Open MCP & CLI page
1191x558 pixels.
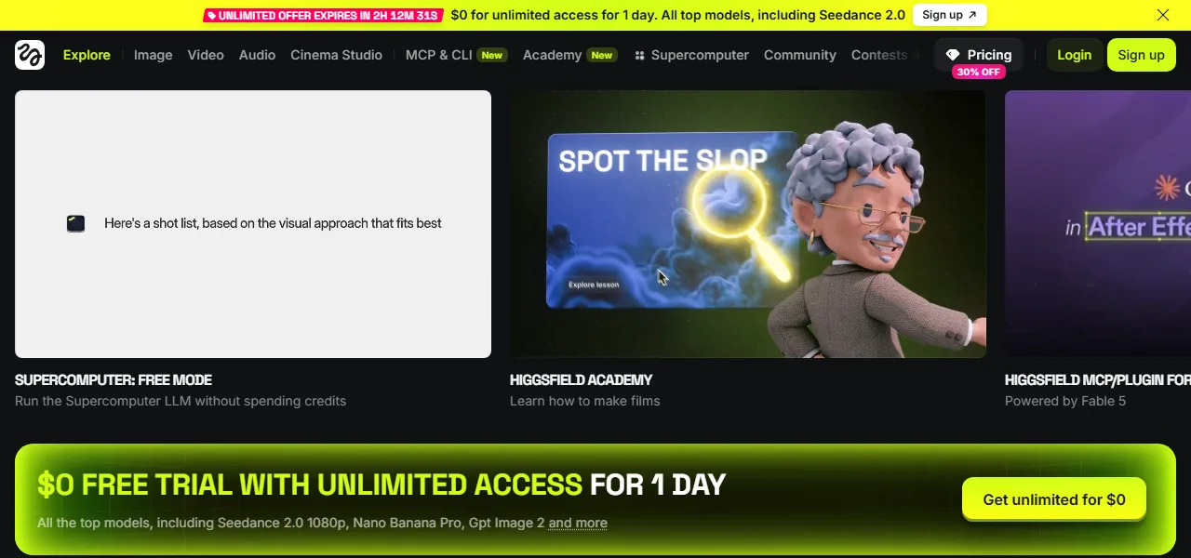[439, 55]
